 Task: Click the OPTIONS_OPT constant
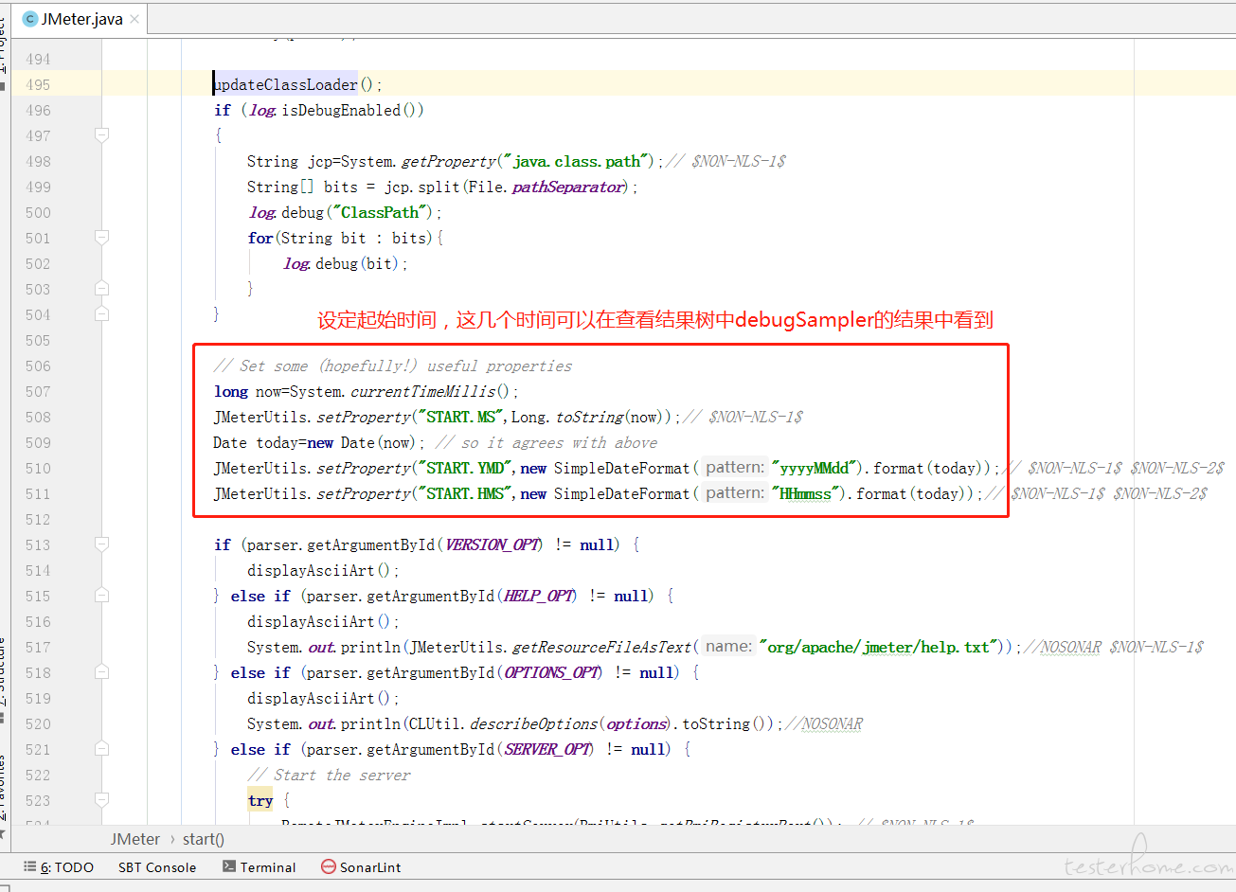click(552, 672)
